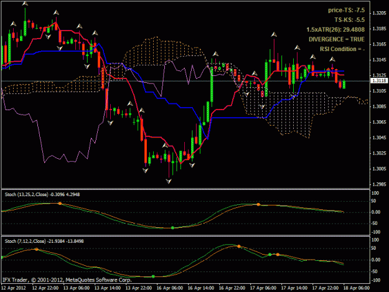Select the 1.5xATR(26): 29.4808 label

pyautogui.click(x=335, y=29)
